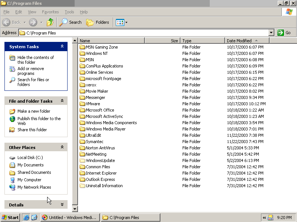Open the Help menu
This screenshot has height=222, width=297.
click(84, 12)
